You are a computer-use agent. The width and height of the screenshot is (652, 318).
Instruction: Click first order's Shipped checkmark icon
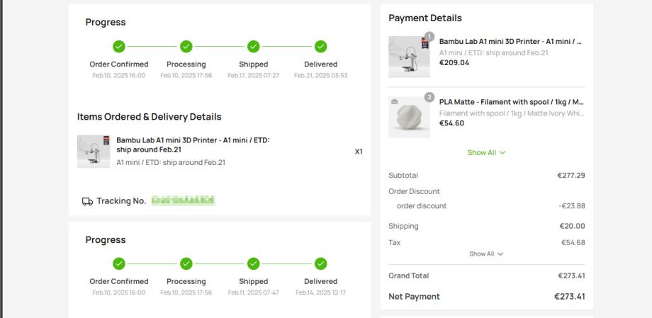(253, 47)
